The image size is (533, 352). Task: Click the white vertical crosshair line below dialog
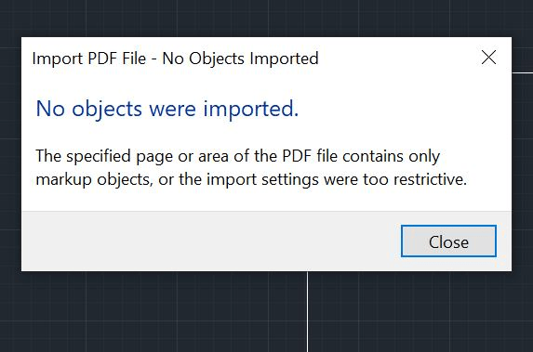[x=308, y=312]
